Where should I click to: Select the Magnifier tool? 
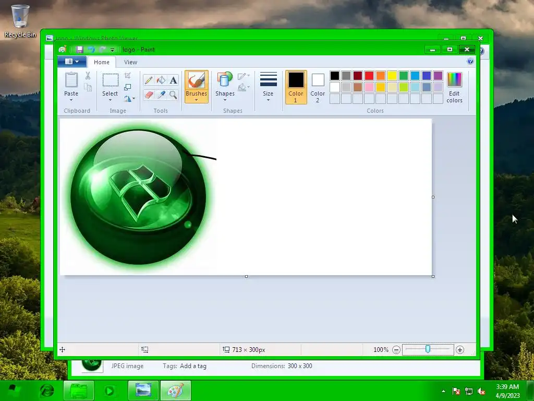[173, 95]
